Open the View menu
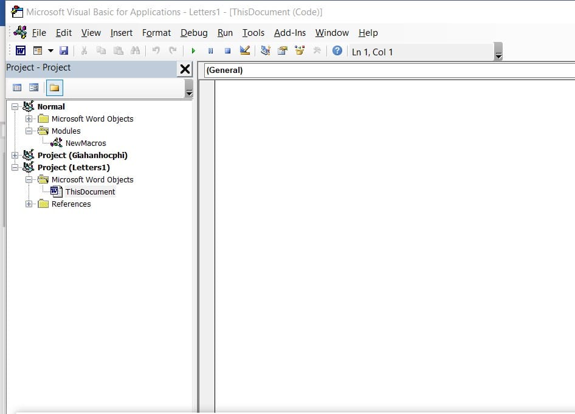Viewport: 575px width, 414px height. point(91,33)
